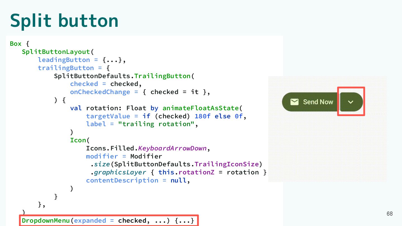Click the "Split button" slide title
402x226 pixels.
64,20
